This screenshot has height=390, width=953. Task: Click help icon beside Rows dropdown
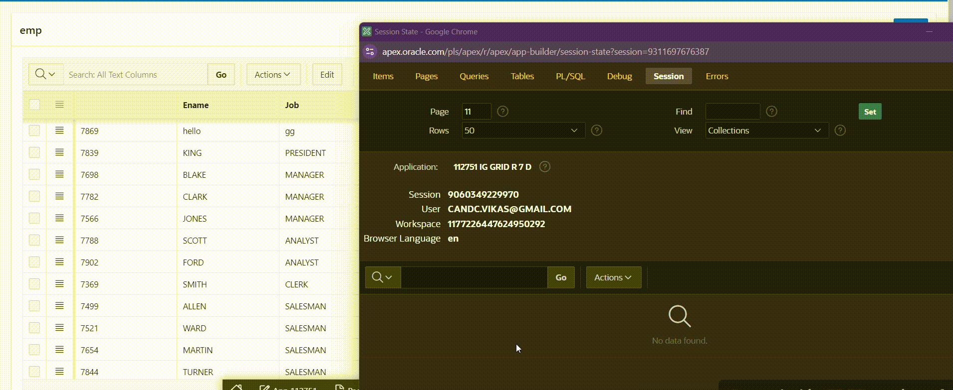coord(596,130)
